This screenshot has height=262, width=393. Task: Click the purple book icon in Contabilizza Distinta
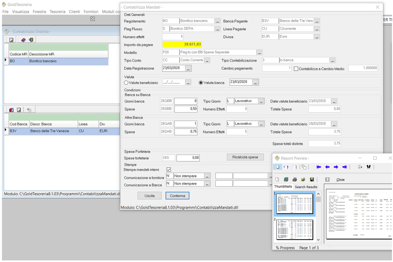tap(23, 40)
